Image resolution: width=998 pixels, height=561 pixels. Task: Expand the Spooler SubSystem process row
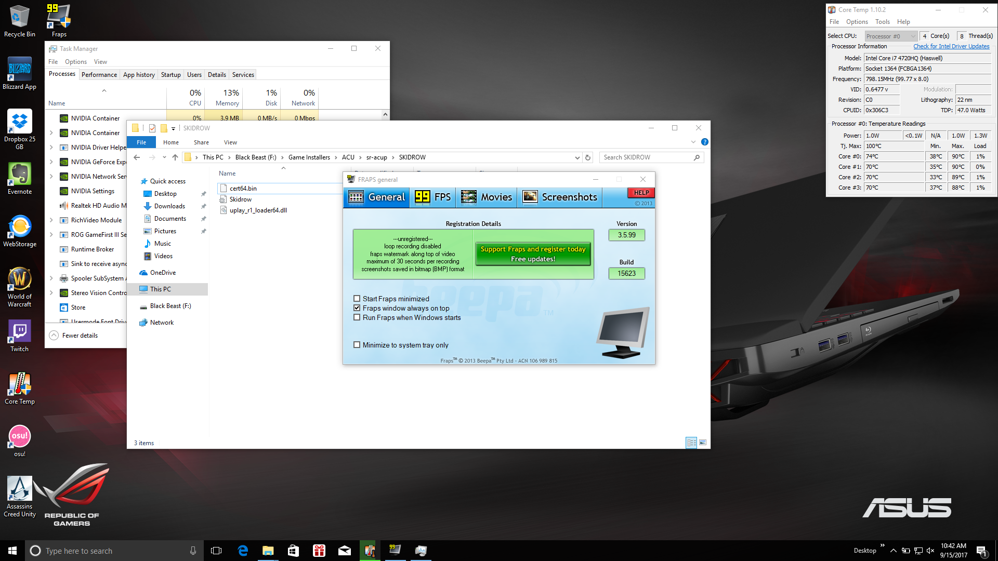51,278
